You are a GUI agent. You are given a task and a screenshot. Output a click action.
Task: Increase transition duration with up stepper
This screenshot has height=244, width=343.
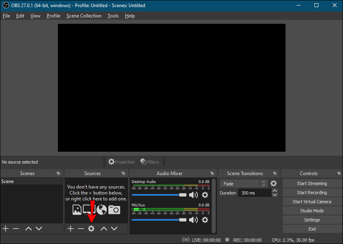tap(275, 191)
